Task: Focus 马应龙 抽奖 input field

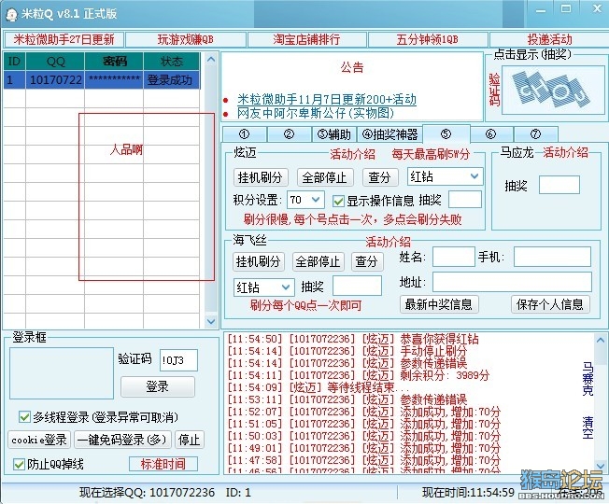Action: [x=559, y=185]
